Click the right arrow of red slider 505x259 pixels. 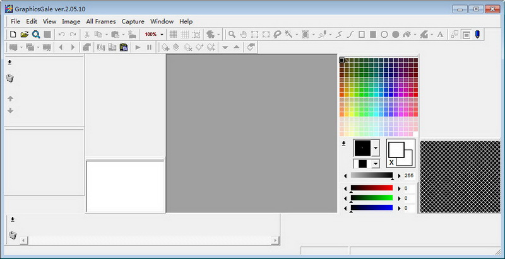coord(398,188)
